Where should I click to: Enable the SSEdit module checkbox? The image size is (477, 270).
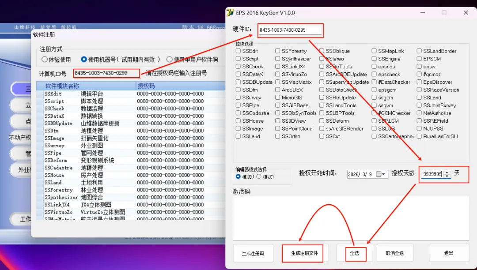click(238, 51)
